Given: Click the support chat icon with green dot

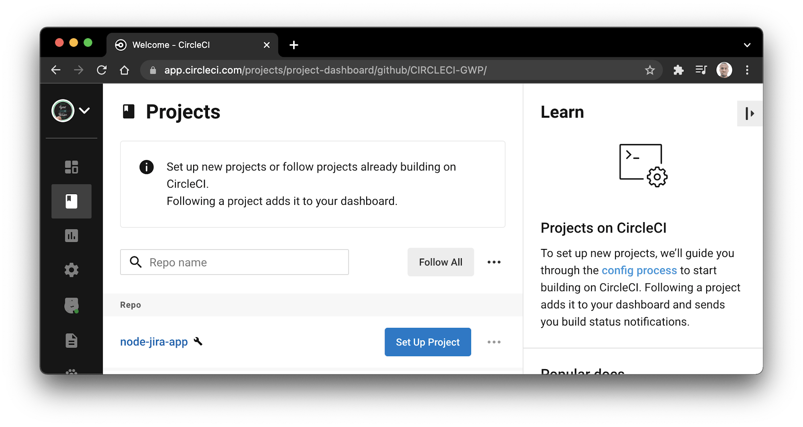Looking at the screenshot, I should 71,305.
